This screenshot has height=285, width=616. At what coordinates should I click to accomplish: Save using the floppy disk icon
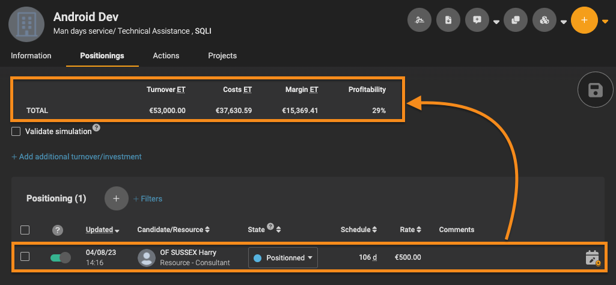[595, 90]
